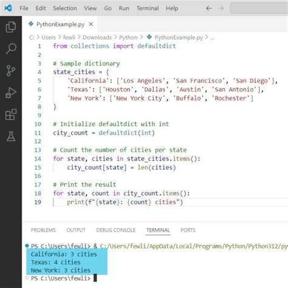288x288 pixels.
Task: Select the PythonExample.py editor tab
Action: coord(60,24)
